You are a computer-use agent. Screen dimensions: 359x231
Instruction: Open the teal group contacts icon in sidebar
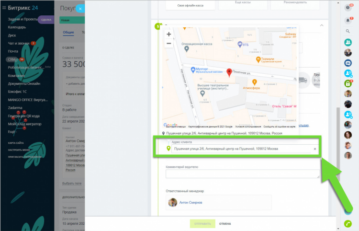click(348, 42)
